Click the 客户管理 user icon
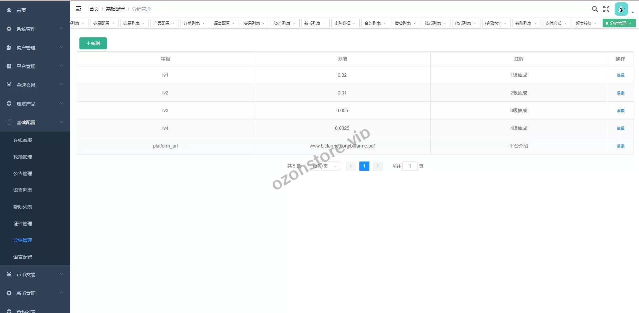The image size is (639, 313). click(9, 48)
